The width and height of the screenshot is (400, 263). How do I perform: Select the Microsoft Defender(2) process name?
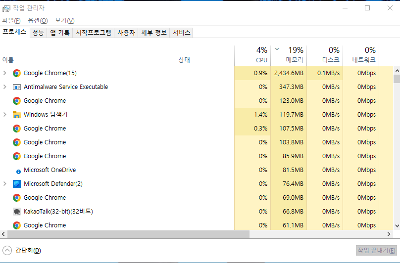(x=53, y=184)
